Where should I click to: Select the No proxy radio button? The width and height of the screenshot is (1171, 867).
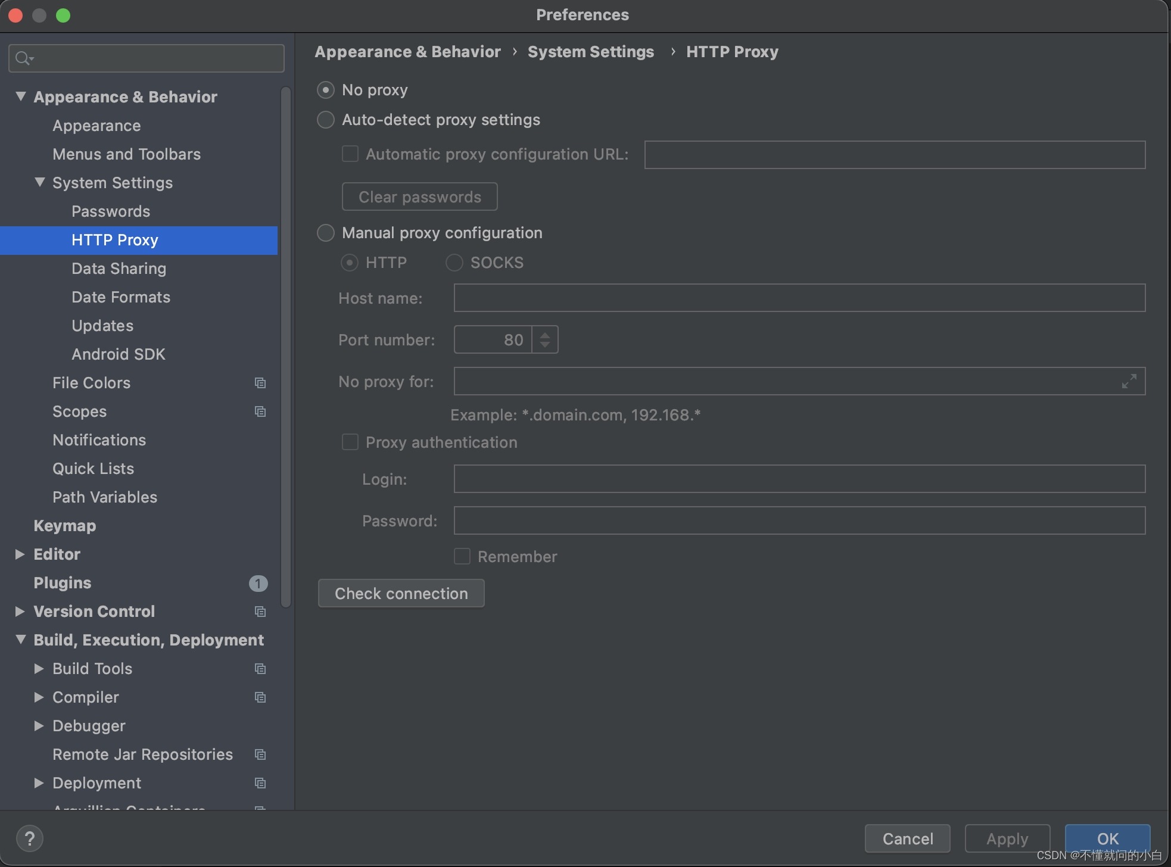(325, 89)
